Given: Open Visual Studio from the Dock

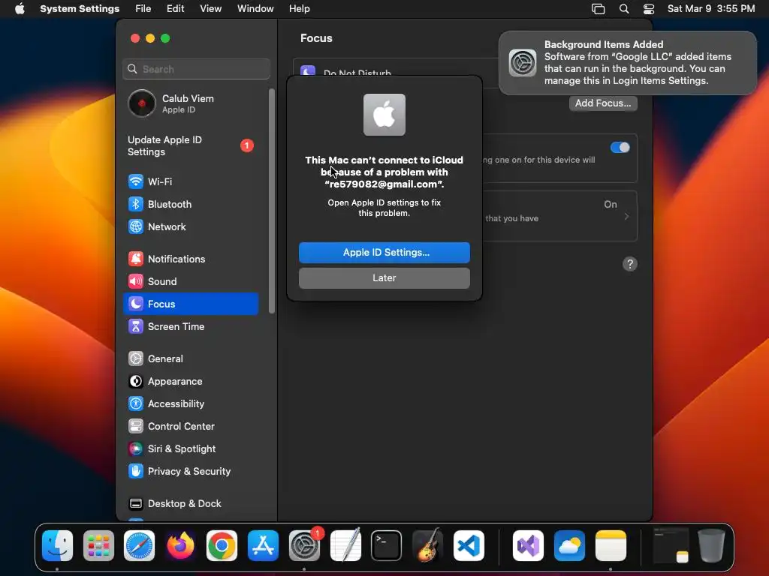Looking at the screenshot, I should click(x=528, y=546).
